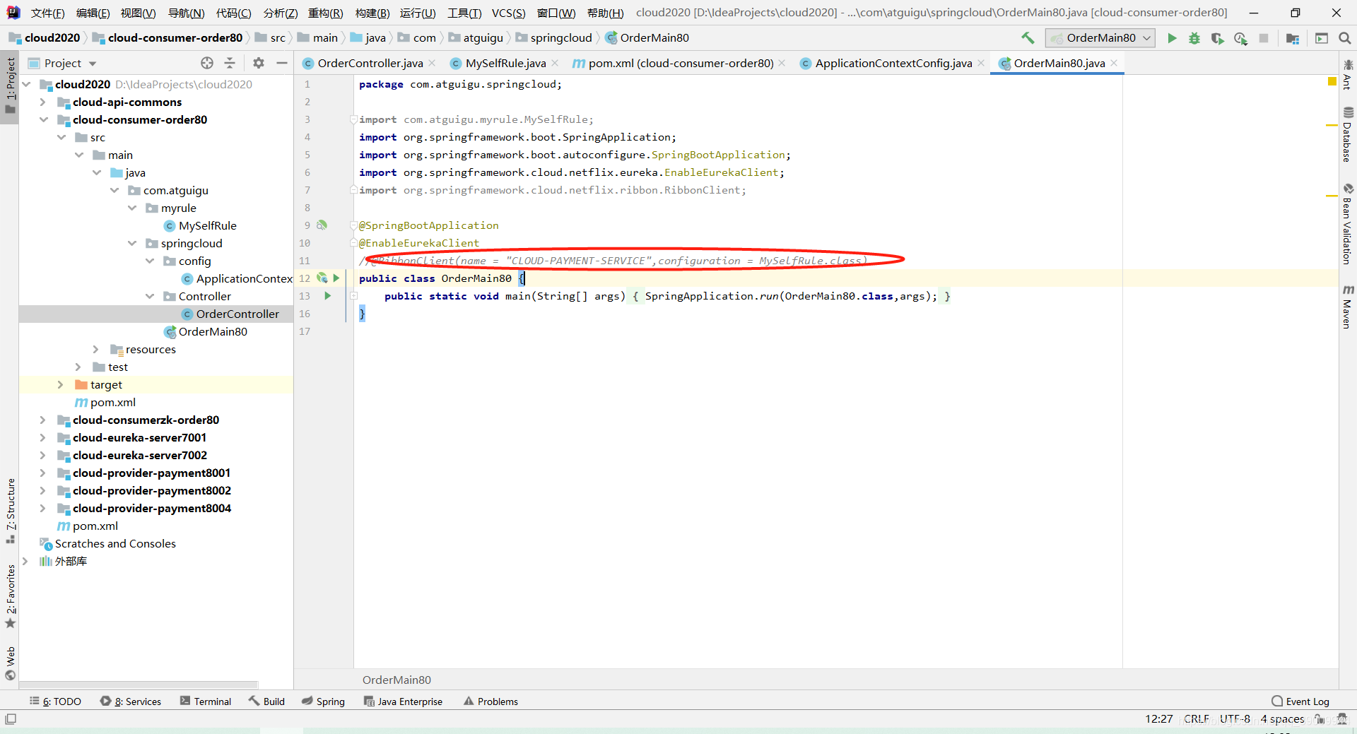The width and height of the screenshot is (1357, 734).
Task: Click 4 spaces indent setting
Action: tap(1282, 719)
